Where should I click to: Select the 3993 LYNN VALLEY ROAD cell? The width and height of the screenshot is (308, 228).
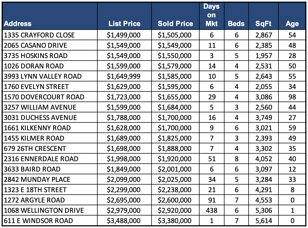coord(43,76)
